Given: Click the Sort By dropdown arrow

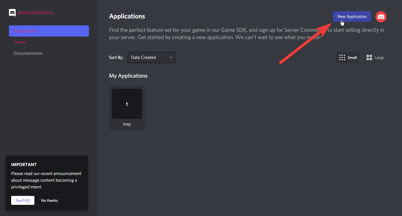Looking at the screenshot, I should point(171,57).
